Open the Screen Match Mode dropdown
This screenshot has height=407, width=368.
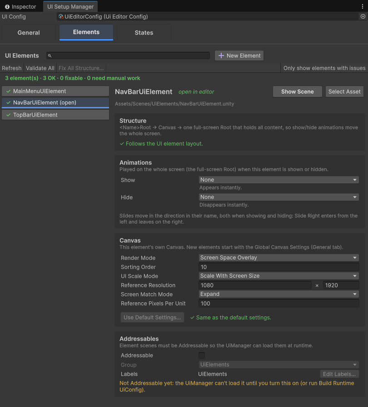point(278,294)
